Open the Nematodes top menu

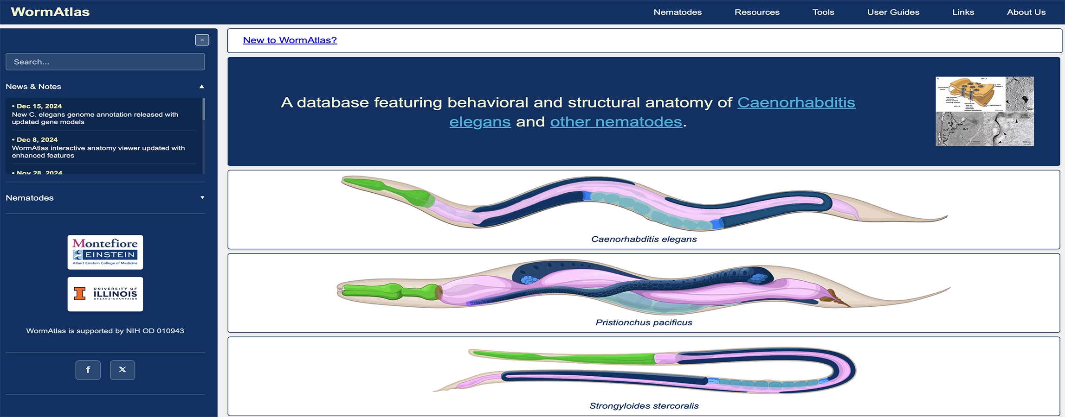coord(678,12)
